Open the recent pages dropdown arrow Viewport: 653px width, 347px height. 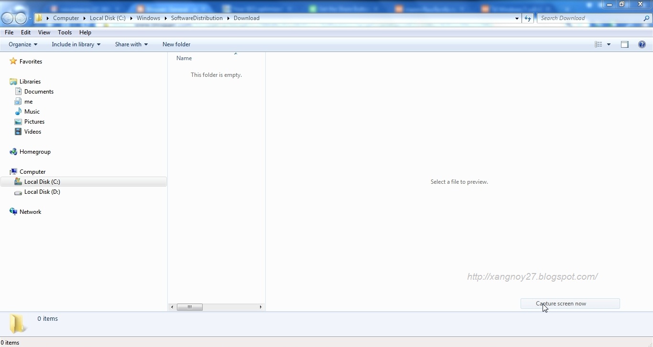tap(30, 19)
